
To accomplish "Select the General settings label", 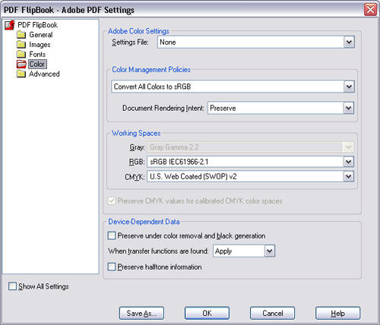I will point(41,35).
